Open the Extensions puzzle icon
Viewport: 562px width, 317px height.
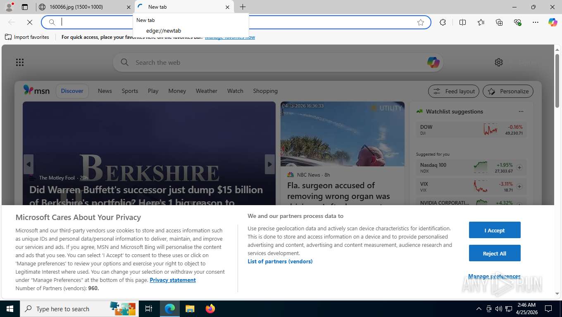(443, 22)
